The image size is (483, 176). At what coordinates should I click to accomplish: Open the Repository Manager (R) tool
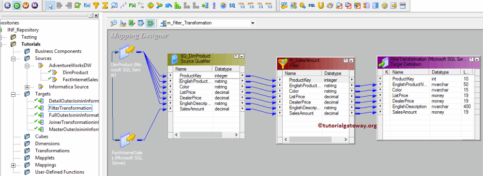pyautogui.click(x=7, y=5)
